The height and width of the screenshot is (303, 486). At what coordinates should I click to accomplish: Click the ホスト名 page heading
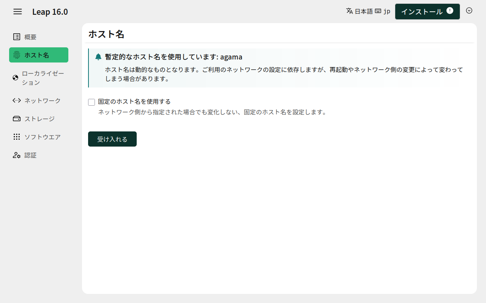pos(106,34)
